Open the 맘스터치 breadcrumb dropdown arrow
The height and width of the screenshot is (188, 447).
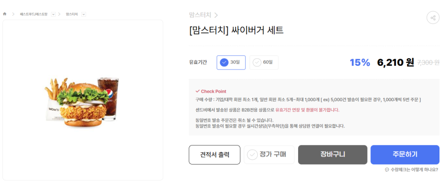pyautogui.click(x=84, y=14)
